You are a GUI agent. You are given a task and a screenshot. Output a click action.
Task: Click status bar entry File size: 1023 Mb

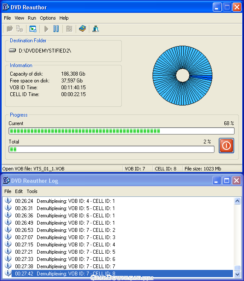203,169
